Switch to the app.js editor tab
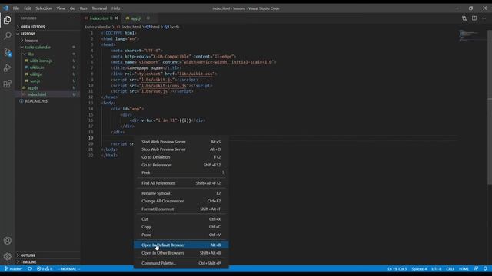This screenshot has width=492, height=276. pos(137,18)
